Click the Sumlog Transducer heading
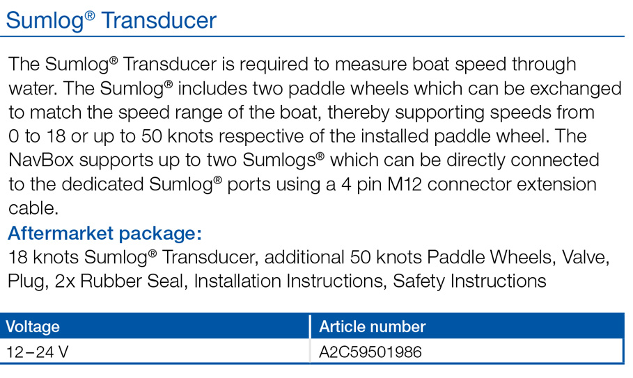Viewport: 633px width, 378px height. coord(111,20)
